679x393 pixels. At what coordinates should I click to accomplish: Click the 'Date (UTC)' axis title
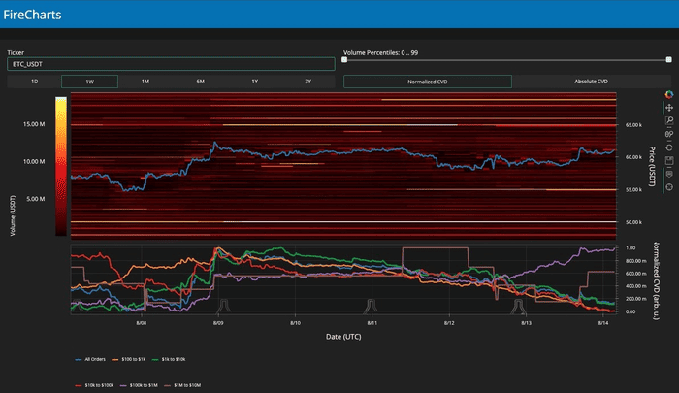343,337
